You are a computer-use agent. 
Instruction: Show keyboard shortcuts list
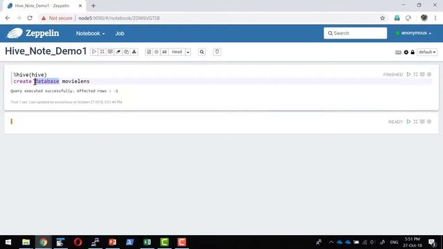399,53
